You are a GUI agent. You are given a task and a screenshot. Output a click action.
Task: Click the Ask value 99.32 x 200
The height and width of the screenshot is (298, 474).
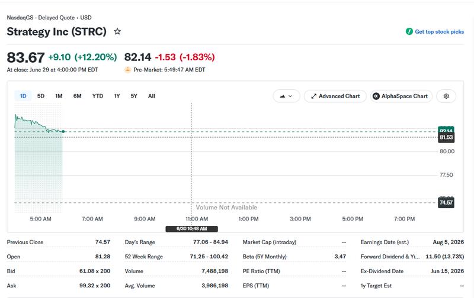coord(95,286)
